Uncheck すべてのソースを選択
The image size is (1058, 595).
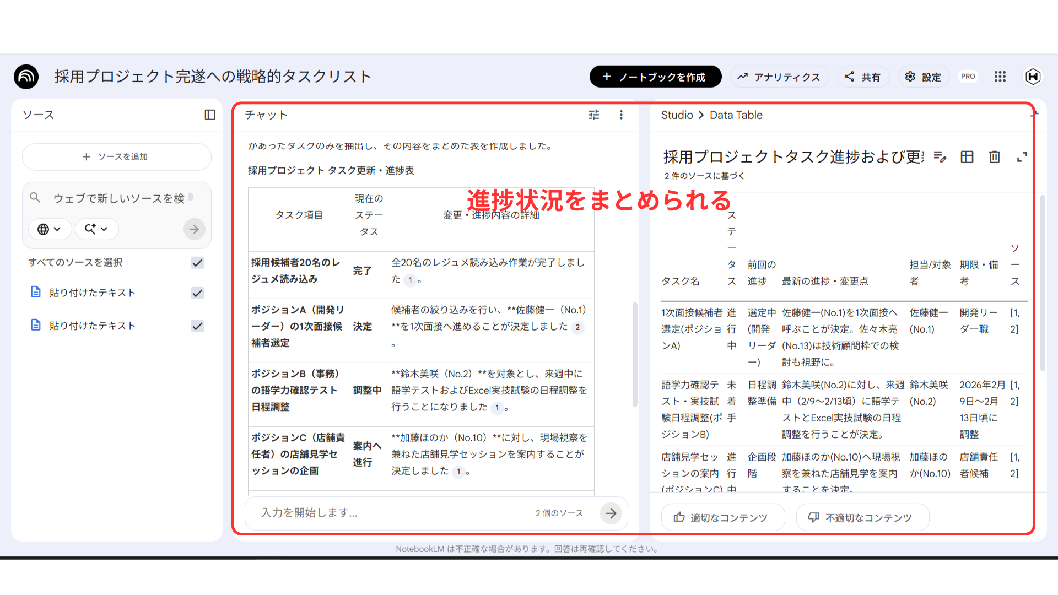click(197, 263)
